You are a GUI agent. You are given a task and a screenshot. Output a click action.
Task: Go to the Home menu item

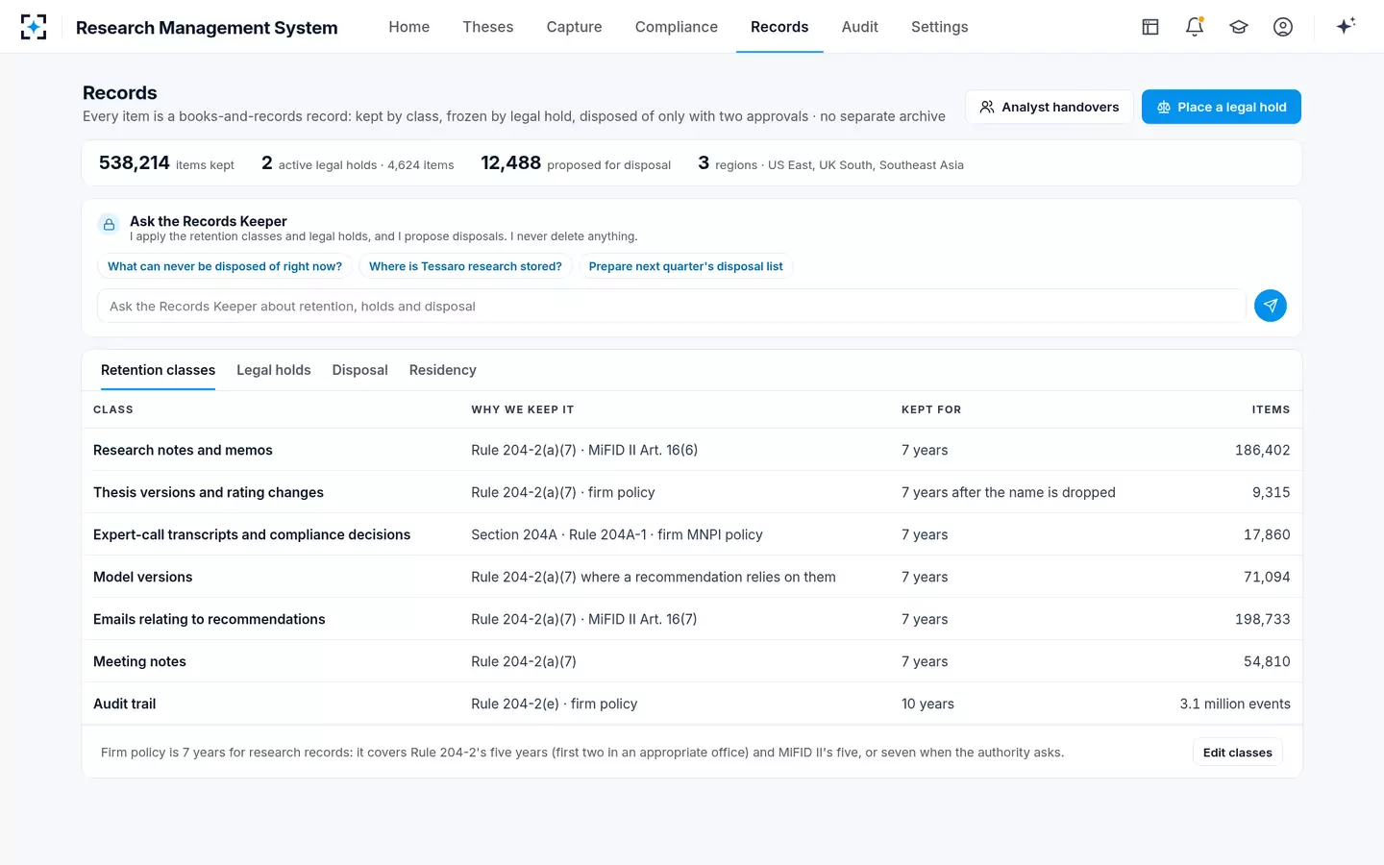pyautogui.click(x=409, y=27)
